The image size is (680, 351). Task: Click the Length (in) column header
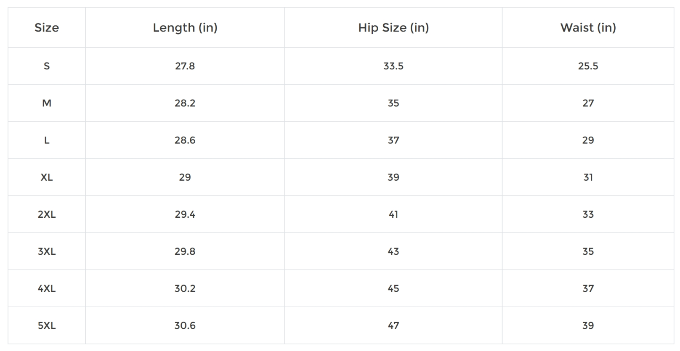tap(185, 28)
